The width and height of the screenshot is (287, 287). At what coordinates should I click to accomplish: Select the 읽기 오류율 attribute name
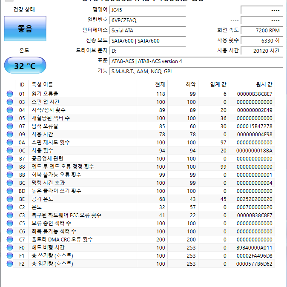45,94
